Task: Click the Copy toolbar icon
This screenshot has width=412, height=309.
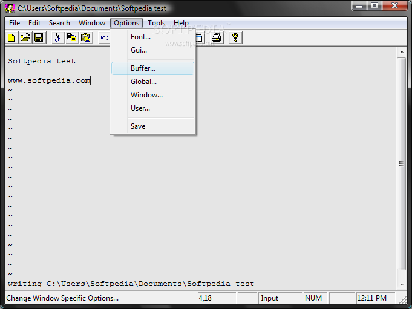Action: [71, 38]
